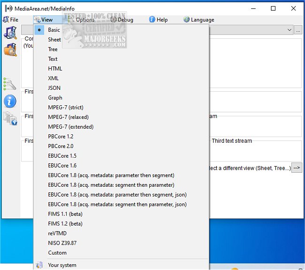Open the Language menu
Screen dimensions: 305x270
[x=198, y=20]
